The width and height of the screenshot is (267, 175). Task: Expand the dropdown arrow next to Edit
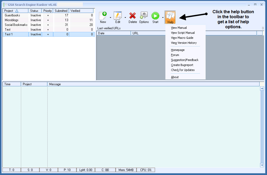point(125,18)
